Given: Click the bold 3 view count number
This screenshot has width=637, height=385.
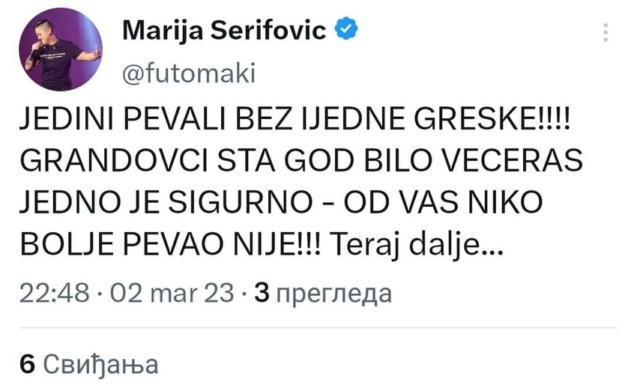Looking at the screenshot, I should 262,294.
